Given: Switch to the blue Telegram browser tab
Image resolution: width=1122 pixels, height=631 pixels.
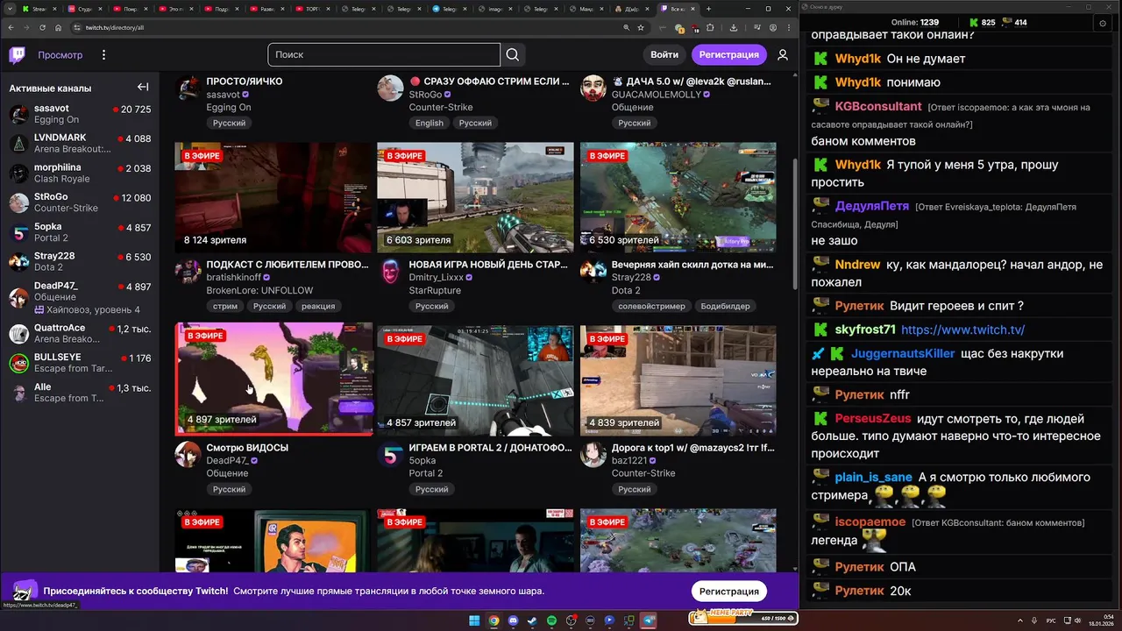Looking at the screenshot, I should pyautogui.click(x=450, y=9).
